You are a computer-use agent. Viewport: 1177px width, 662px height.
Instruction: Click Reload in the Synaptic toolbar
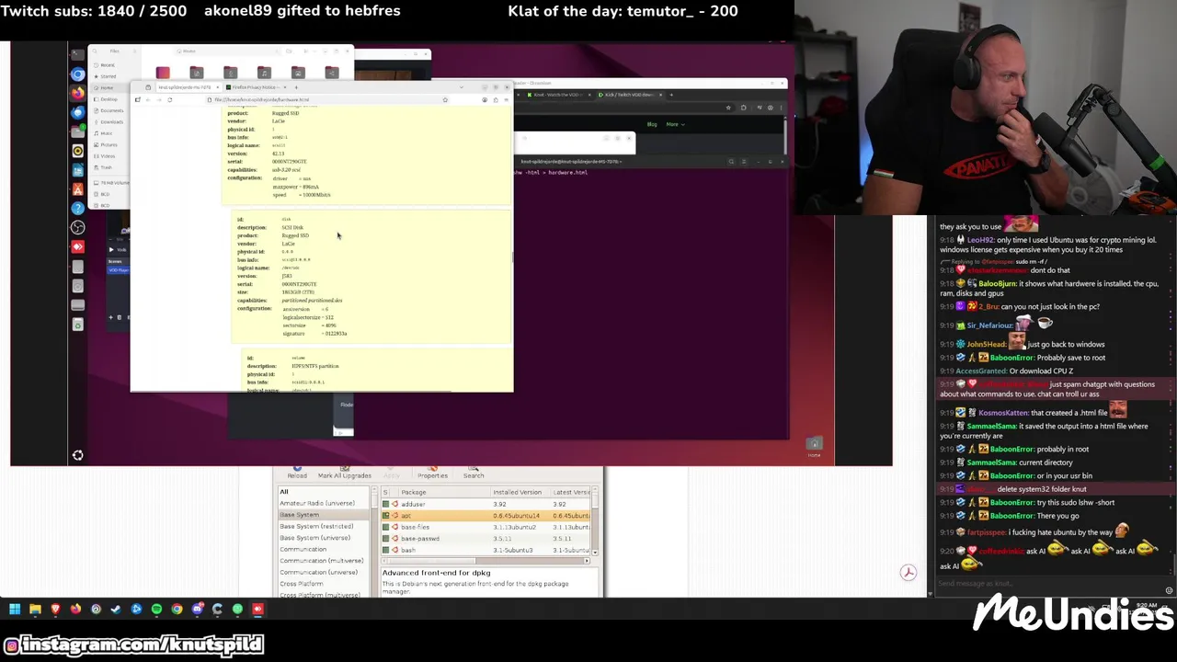pyautogui.click(x=297, y=472)
